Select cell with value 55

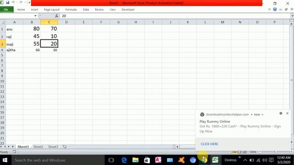(32, 44)
